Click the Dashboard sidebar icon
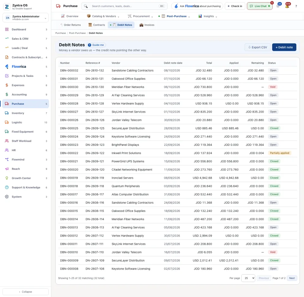The width and height of the screenshot is (304, 297). 7,29
